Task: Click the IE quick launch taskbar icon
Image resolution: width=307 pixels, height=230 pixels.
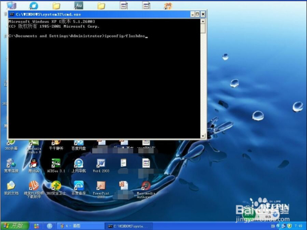Action: coord(50,226)
